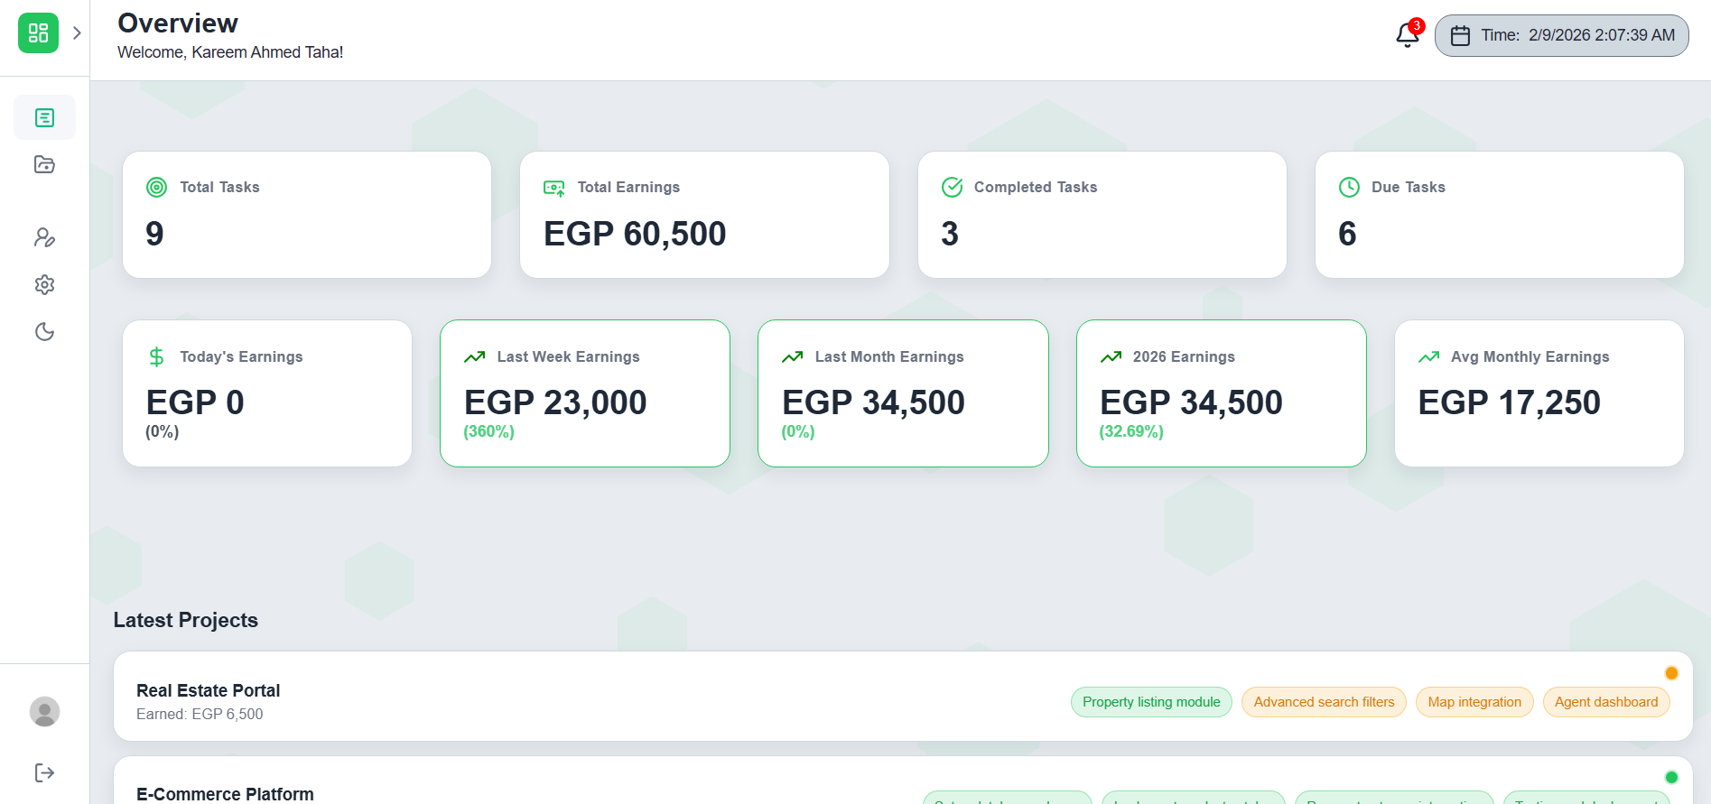1711x804 pixels.
Task: Click the profile avatar above logout
Action: pyautogui.click(x=44, y=711)
